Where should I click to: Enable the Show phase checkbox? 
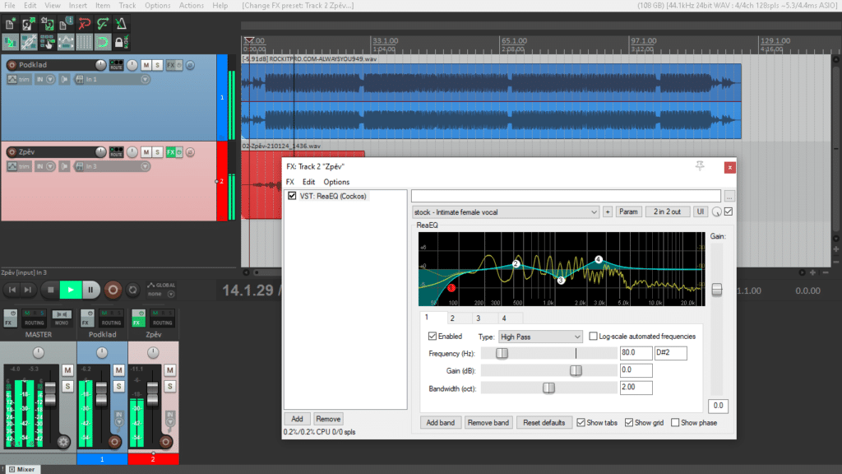point(675,423)
